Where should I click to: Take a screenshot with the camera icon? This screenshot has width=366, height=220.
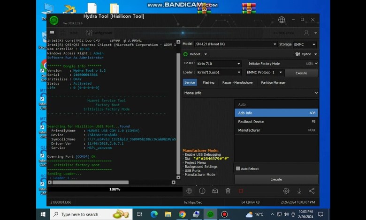tap(215, 191)
